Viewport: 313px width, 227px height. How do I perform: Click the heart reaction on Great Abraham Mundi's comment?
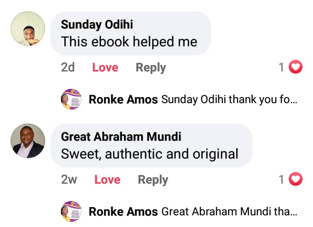point(296,179)
